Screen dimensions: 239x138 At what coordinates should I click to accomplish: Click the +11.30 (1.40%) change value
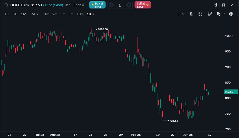(x=53, y=5)
